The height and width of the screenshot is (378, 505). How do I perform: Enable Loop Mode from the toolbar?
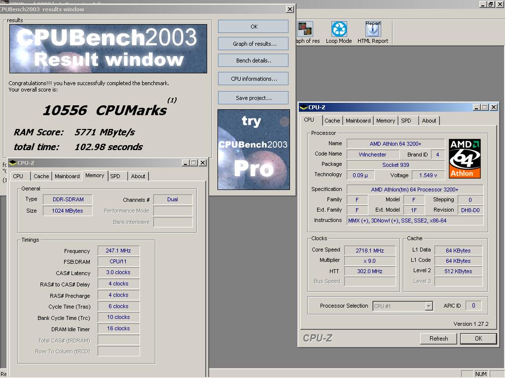click(339, 32)
